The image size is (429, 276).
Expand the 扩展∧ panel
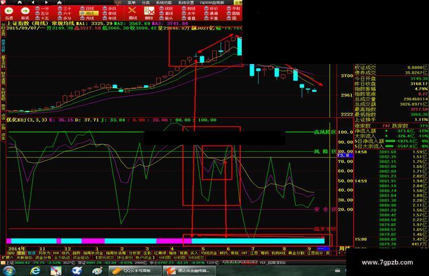tap(7, 258)
